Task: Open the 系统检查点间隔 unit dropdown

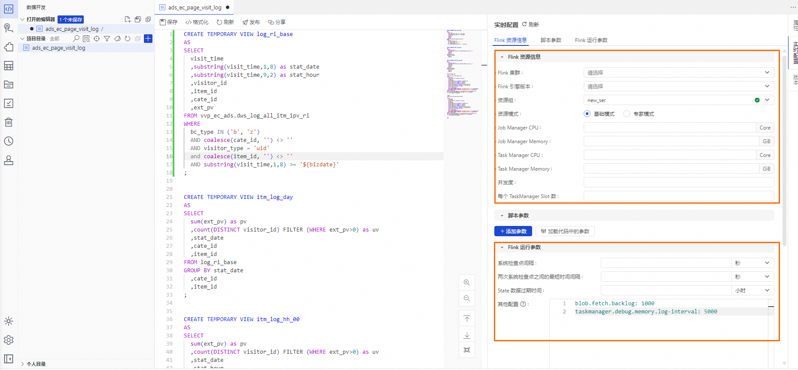Action: point(752,263)
